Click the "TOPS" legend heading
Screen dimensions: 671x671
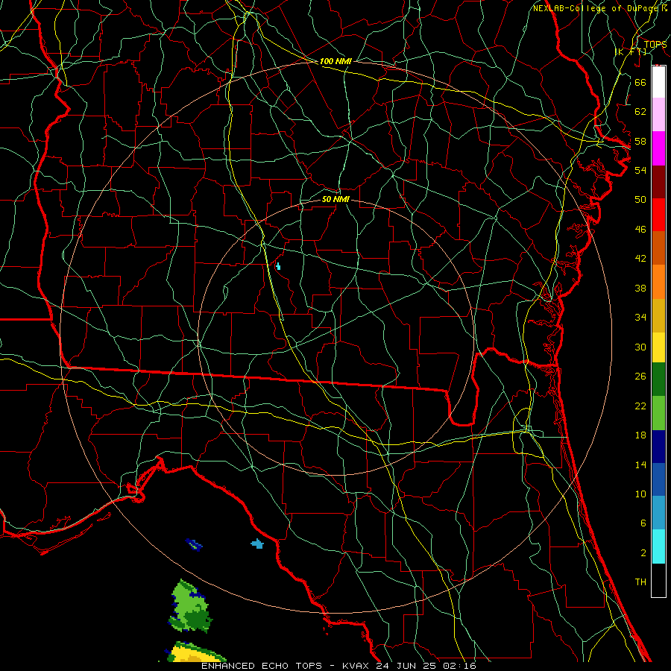coord(655,44)
